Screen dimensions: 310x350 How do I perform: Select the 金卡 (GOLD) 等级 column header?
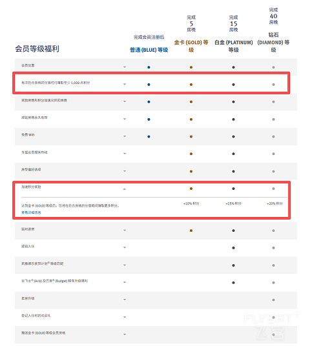point(191,46)
